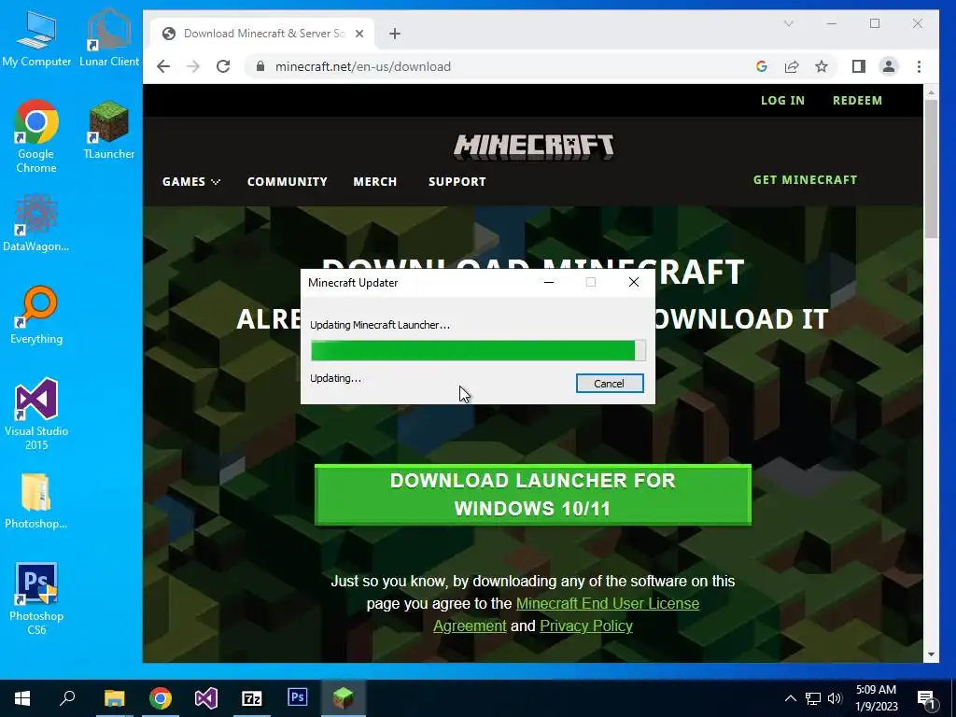Expand the GAMES dropdown menu

[x=190, y=182]
